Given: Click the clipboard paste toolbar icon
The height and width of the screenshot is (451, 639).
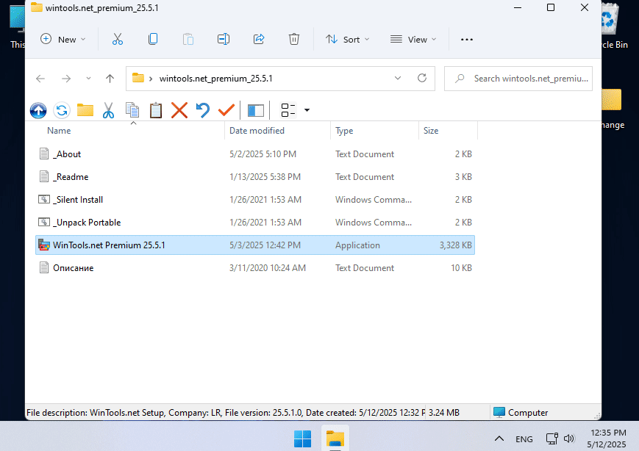Looking at the screenshot, I should [x=156, y=110].
